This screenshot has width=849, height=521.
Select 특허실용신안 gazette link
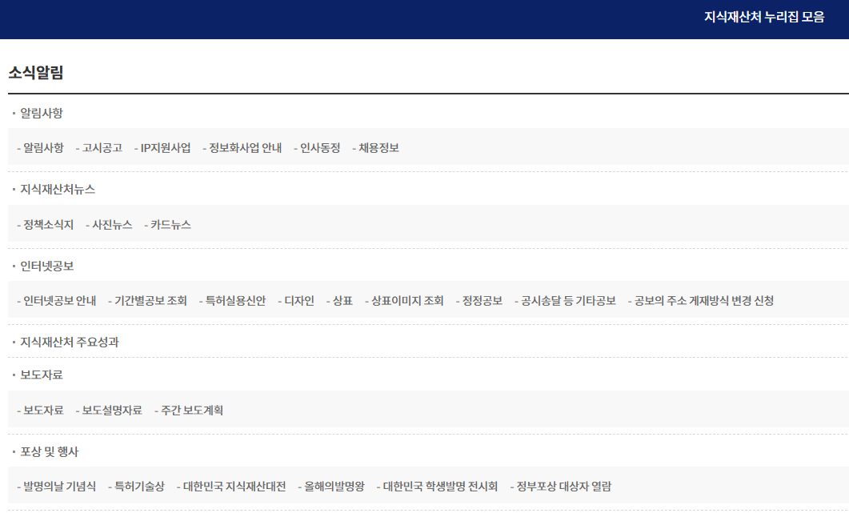(235, 301)
